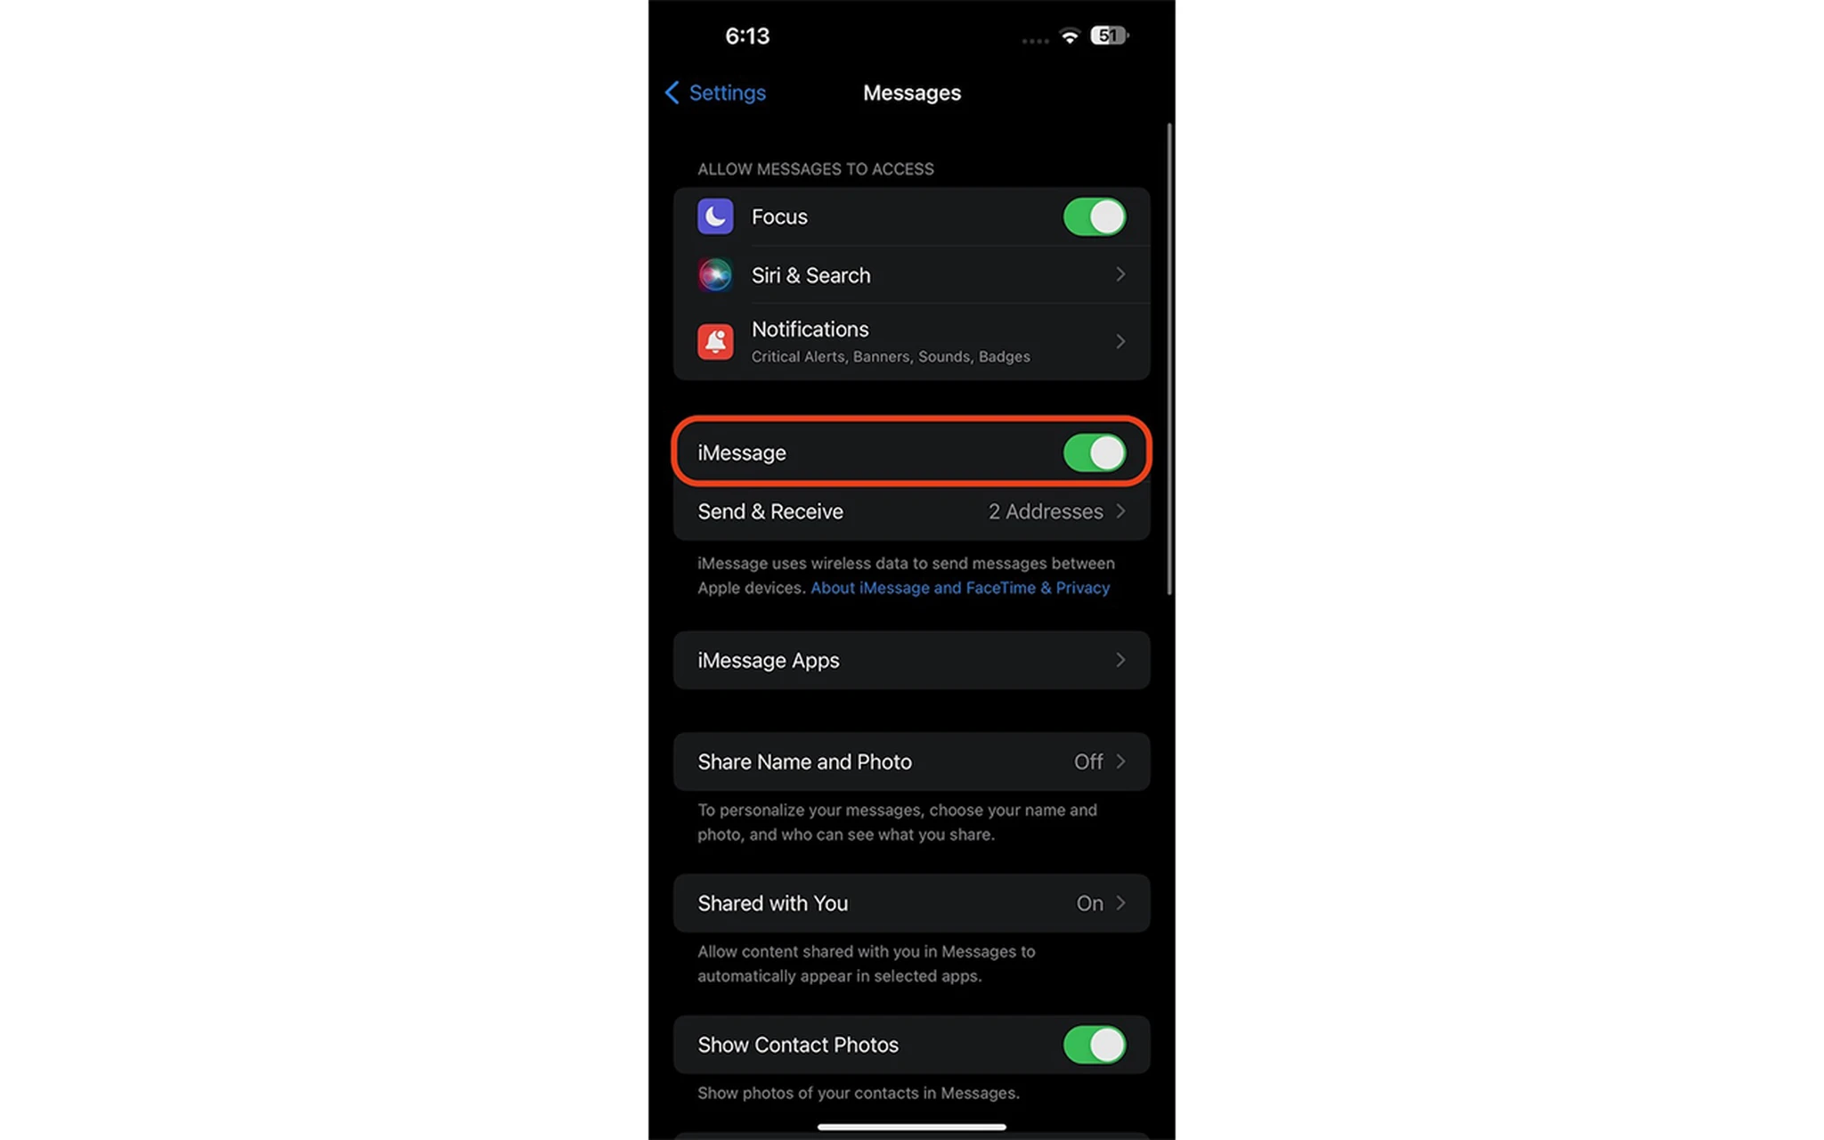Open Share Name and Photo settings
The height and width of the screenshot is (1140, 1824).
911,761
